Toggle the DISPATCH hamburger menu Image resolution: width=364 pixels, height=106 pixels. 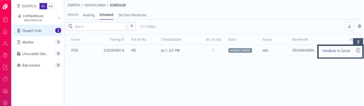coord(18,6)
